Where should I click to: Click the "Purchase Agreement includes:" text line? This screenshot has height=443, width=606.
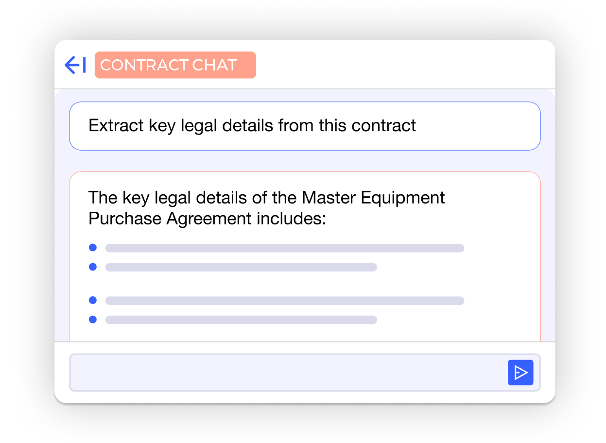point(207,219)
